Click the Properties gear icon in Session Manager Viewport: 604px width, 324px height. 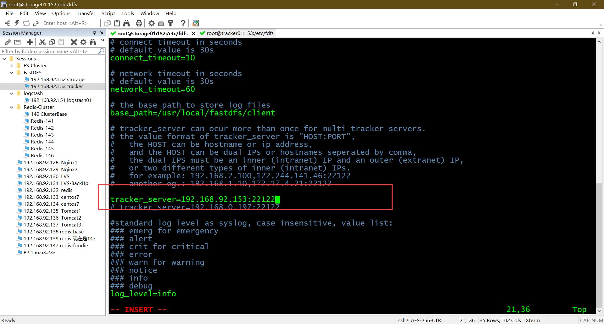point(83,42)
